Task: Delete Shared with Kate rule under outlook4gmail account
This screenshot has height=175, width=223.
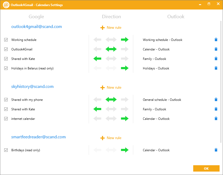Action: pyautogui.click(x=216, y=59)
